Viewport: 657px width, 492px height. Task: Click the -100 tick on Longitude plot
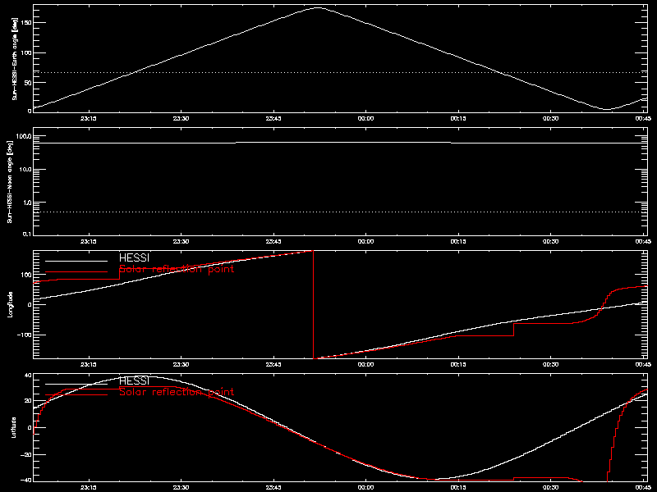pyautogui.click(x=25, y=335)
